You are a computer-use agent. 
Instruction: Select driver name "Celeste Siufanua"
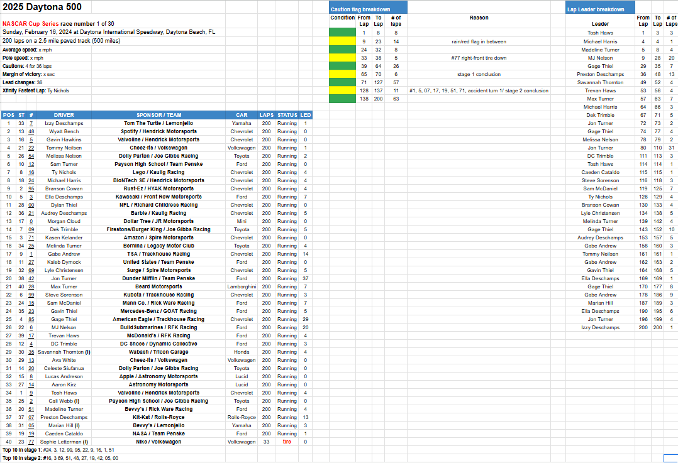pos(64,368)
